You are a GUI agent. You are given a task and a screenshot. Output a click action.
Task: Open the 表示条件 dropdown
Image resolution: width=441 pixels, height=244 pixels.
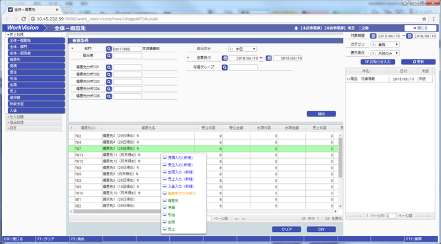click(385, 53)
